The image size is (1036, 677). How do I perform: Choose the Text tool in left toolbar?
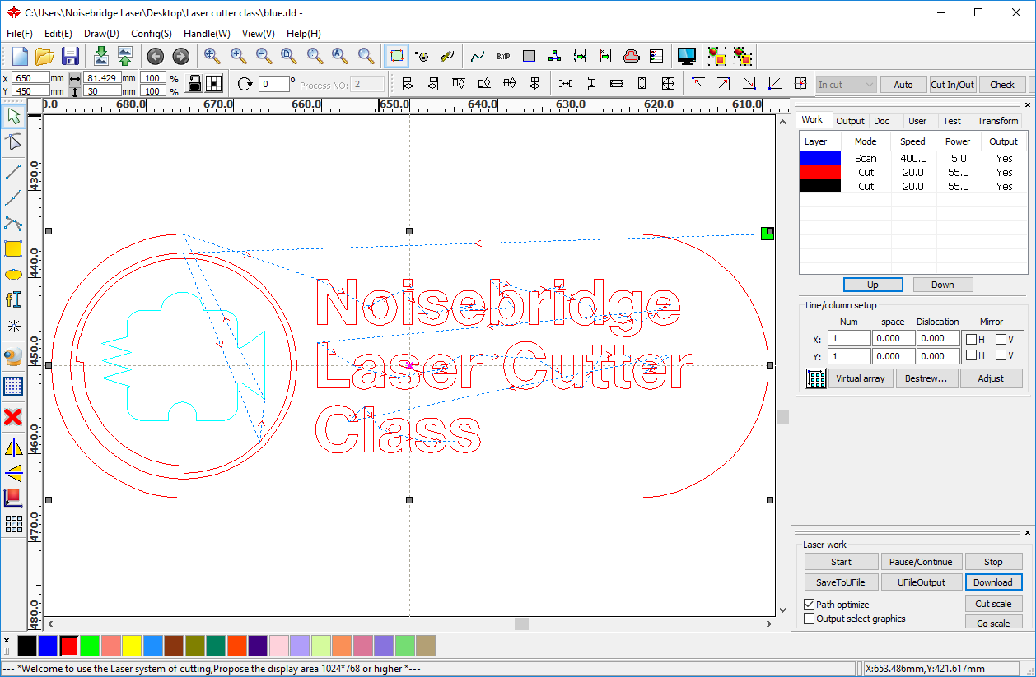click(13, 299)
